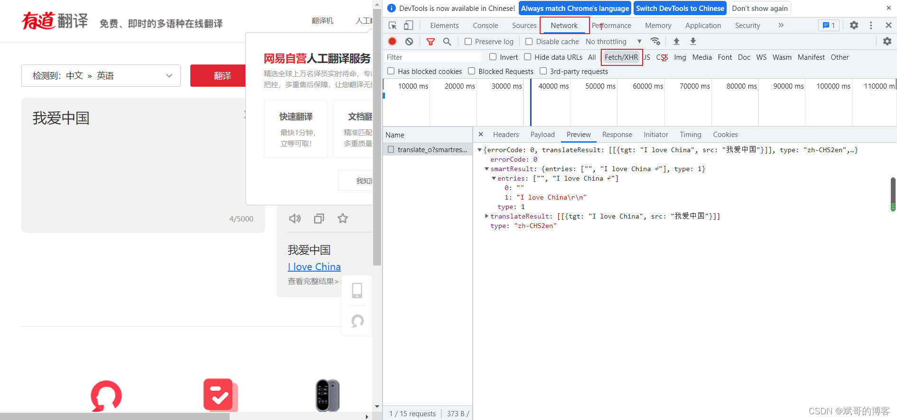Check 3rd-party requests checkbox

pyautogui.click(x=543, y=71)
